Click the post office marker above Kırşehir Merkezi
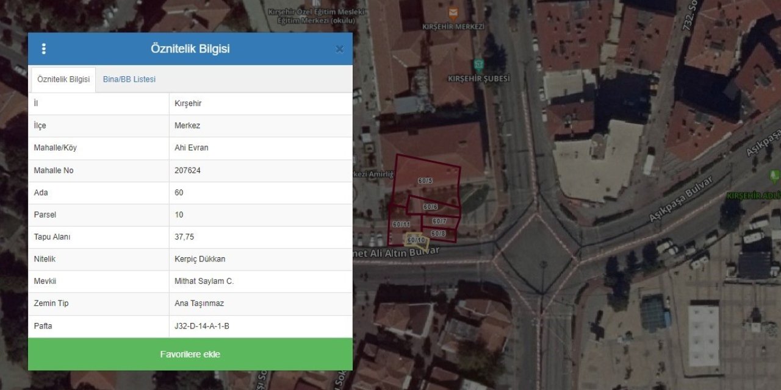Image resolution: width=781 pixels, height=390 pixels. [x=453, y=13]
